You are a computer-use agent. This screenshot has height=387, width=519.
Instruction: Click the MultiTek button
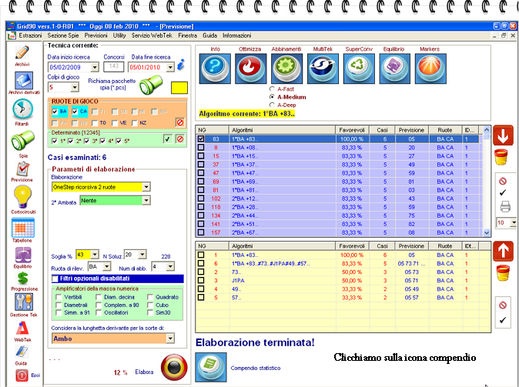[323, 68]
